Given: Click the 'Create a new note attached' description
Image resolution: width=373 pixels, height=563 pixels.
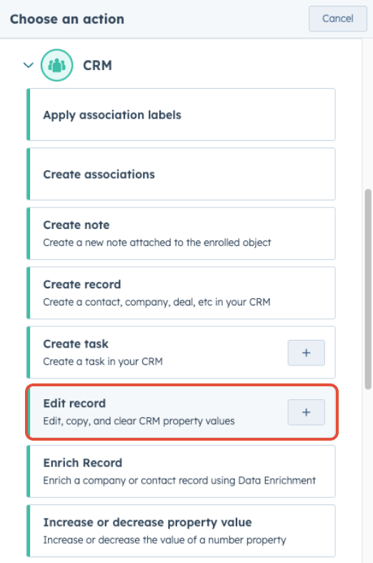Looking at the screenshot, I should 157,243.
